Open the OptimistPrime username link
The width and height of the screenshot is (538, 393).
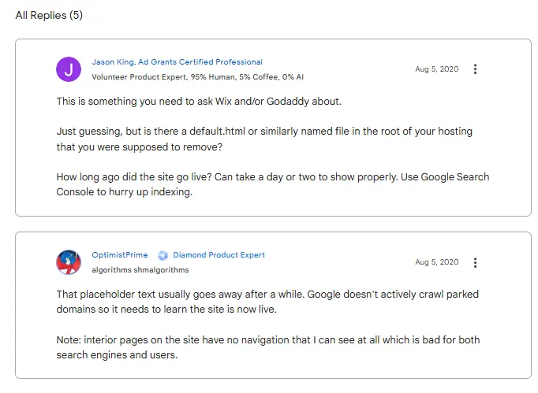point(121,255)
